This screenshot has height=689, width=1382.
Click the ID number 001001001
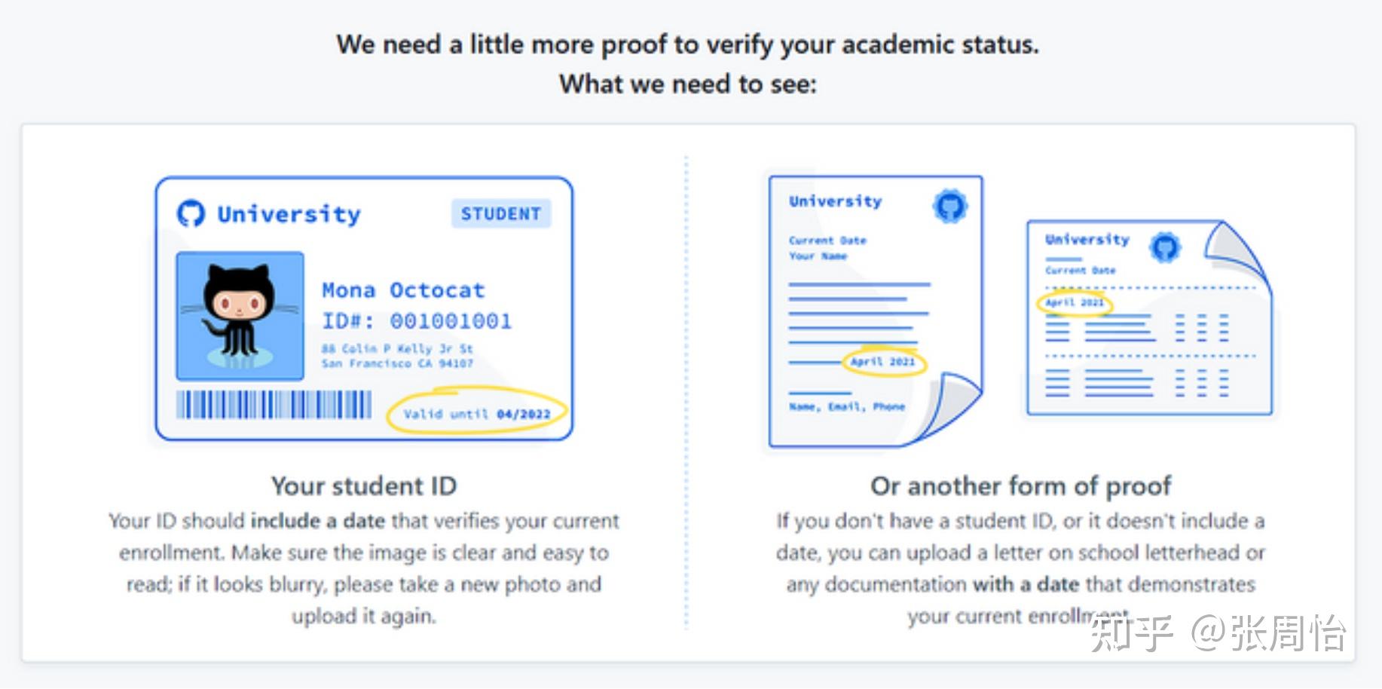pos(450,321)
